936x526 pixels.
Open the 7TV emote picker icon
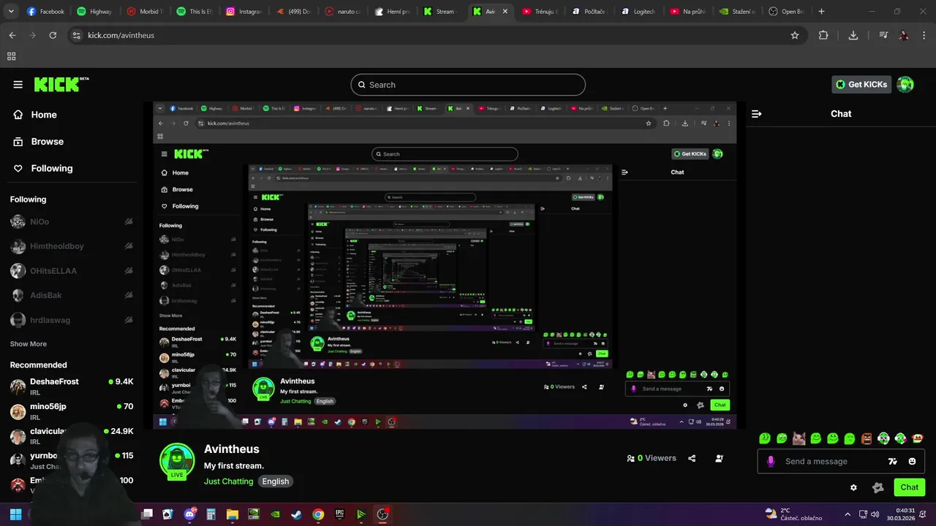pos(892,462)
